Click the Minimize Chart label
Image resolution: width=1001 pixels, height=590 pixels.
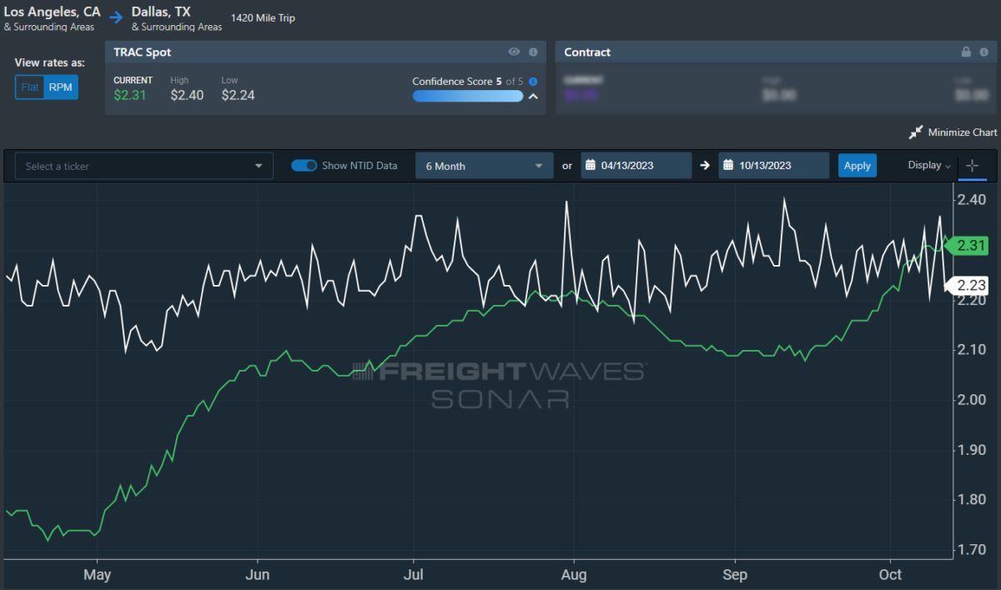coord(962,132)
